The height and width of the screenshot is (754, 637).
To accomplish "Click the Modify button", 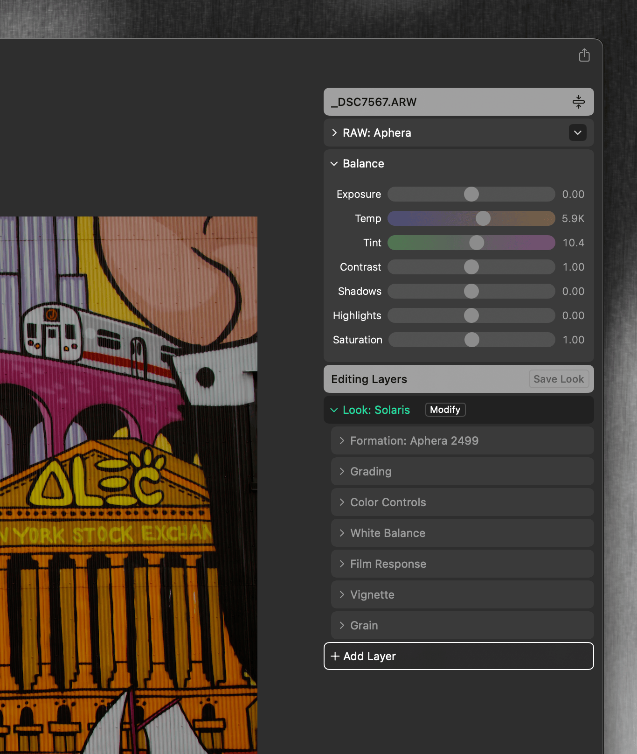I will pos(445,410).
